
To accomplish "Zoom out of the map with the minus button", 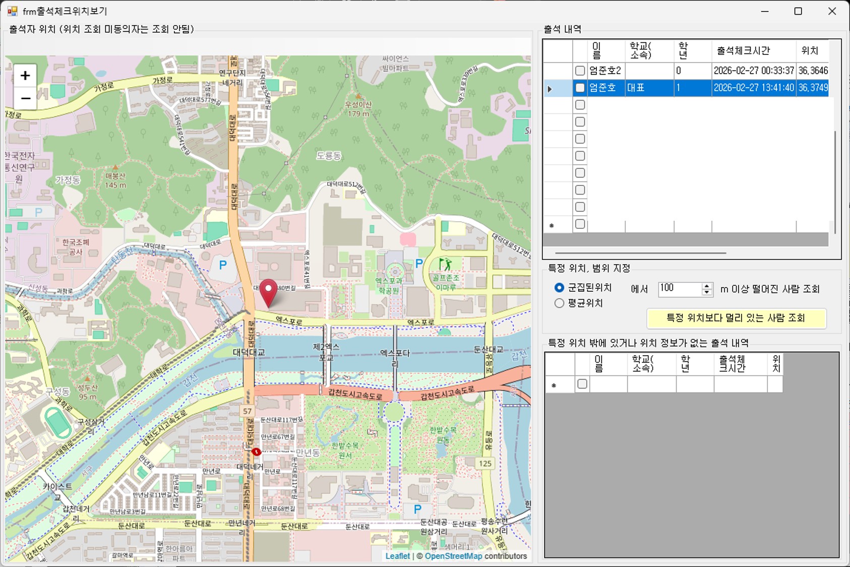I will coord(25,98).
